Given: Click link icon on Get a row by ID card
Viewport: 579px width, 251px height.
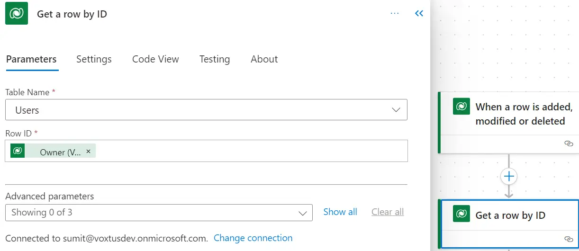Looking at the screenshot, I should click(569, 239).
